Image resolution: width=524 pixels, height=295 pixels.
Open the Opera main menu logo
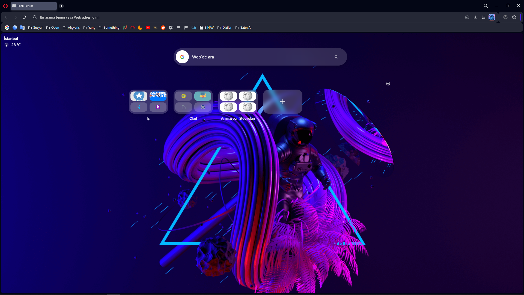point(5,6)
